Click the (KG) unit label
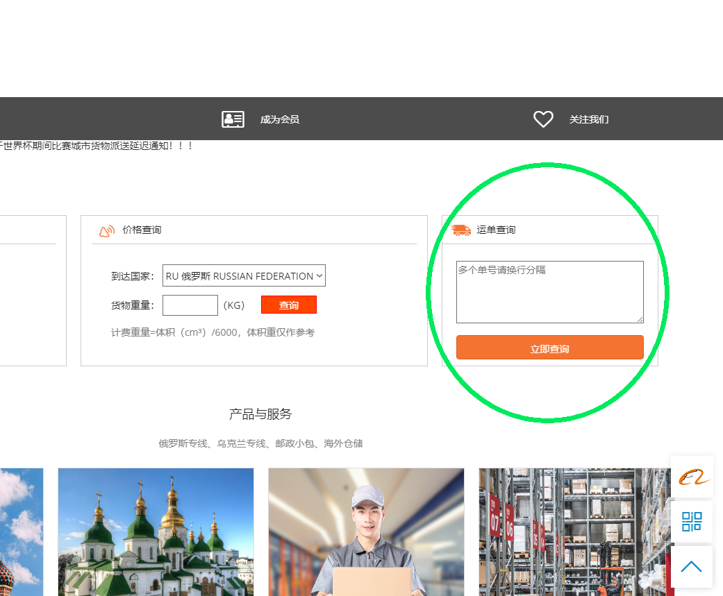The height and width of the screenshot is (596, 723). [x=234, y=305]
